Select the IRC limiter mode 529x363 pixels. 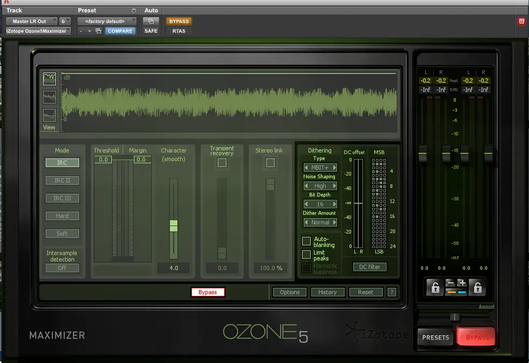tap(62, 163)
